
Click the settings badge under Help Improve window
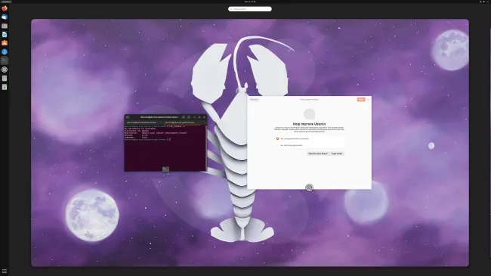pyautogui.click(x=309, y=188)
